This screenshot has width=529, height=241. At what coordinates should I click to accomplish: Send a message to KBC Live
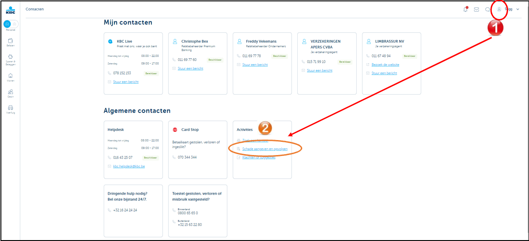(126, 82)
